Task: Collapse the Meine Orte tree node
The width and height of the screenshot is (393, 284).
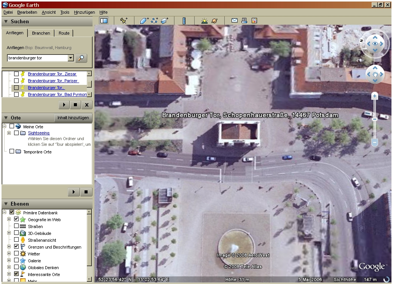Action: (x=4, y=126)
